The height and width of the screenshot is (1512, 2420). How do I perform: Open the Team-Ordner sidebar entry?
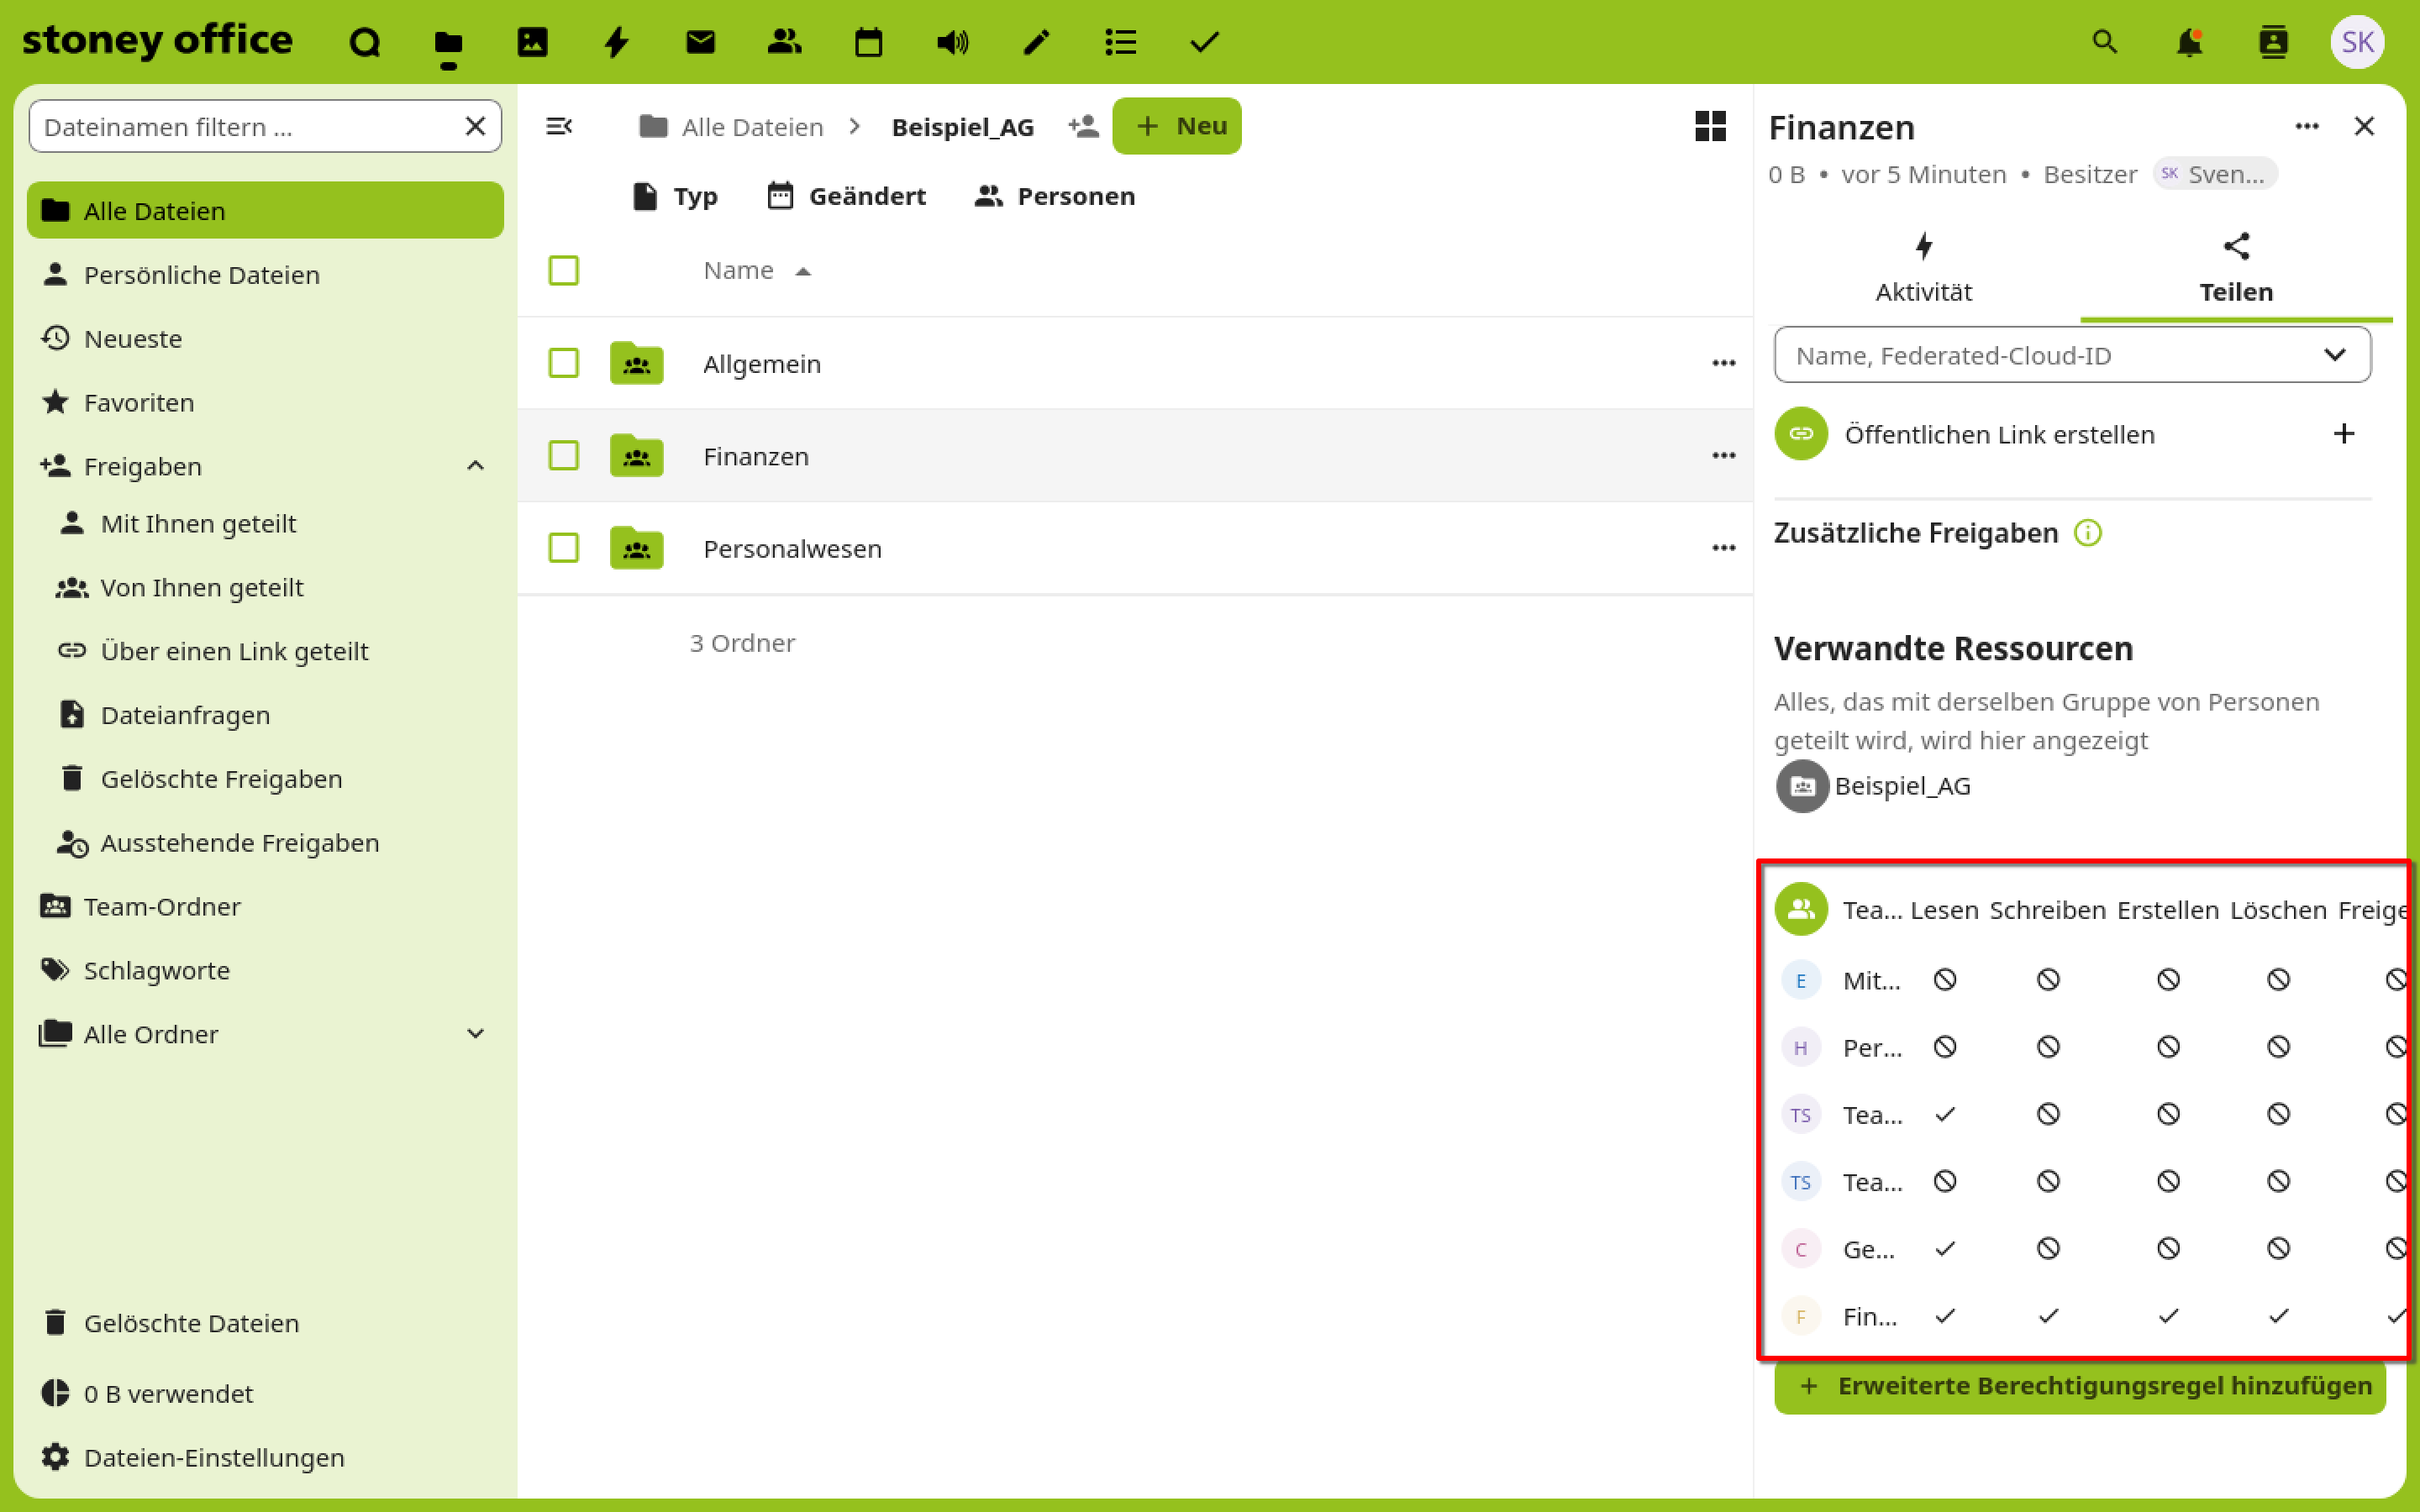click(x=162, y=906)
